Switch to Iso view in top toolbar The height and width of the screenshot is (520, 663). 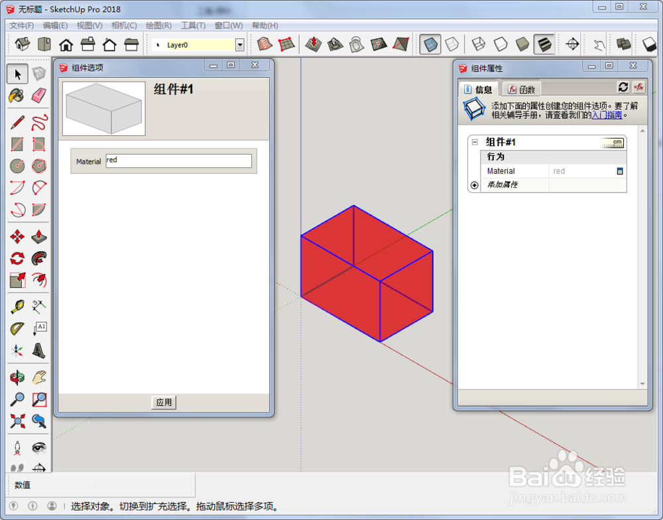pyautogui.click(x=23, y=44)
